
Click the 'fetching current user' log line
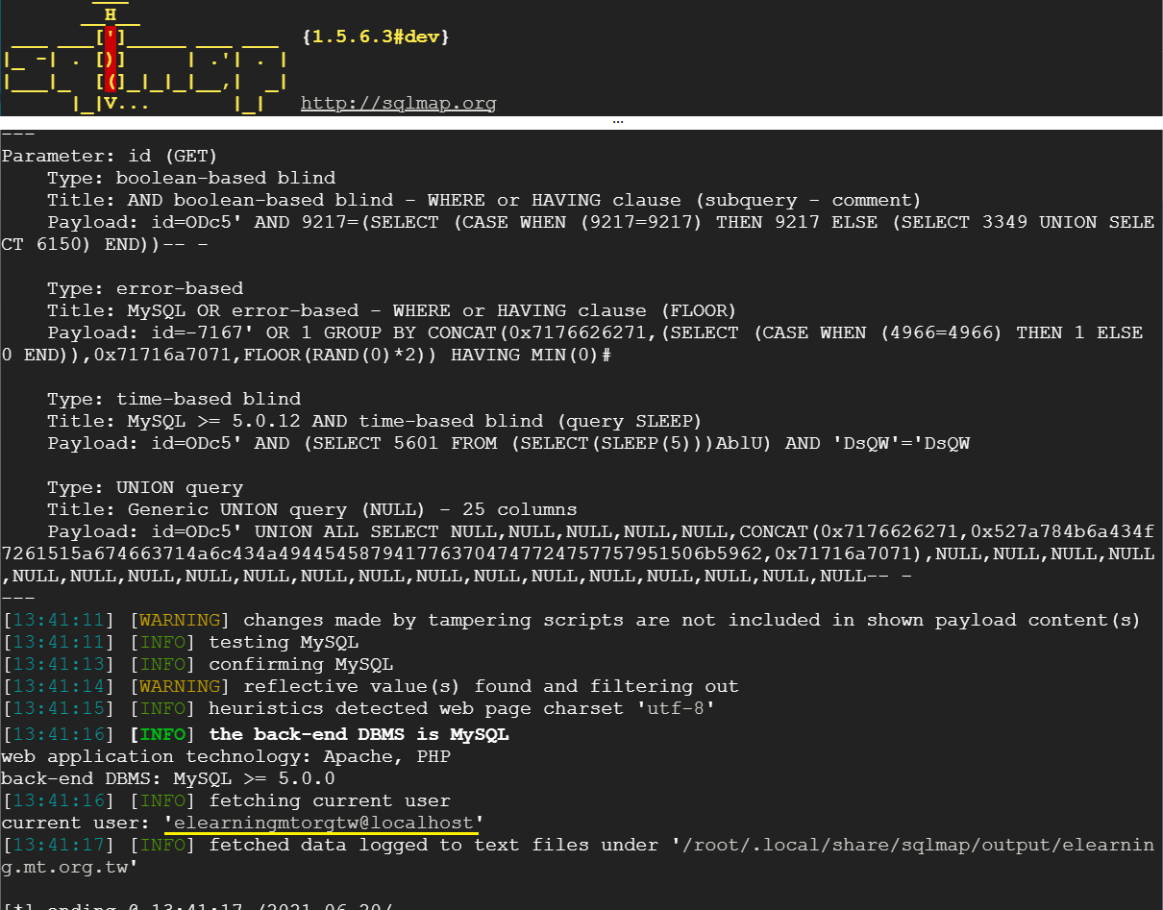click(226, 800)
